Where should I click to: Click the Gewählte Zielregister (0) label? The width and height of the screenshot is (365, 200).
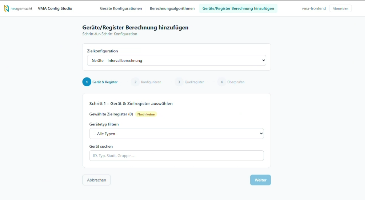point(111,114)
